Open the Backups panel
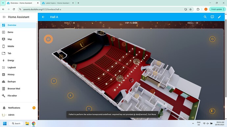The image size is (227, 127). 18,82
